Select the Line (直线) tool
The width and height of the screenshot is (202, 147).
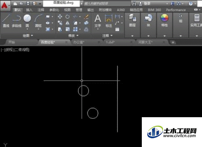pyautogui.click(x=6, y=21)
